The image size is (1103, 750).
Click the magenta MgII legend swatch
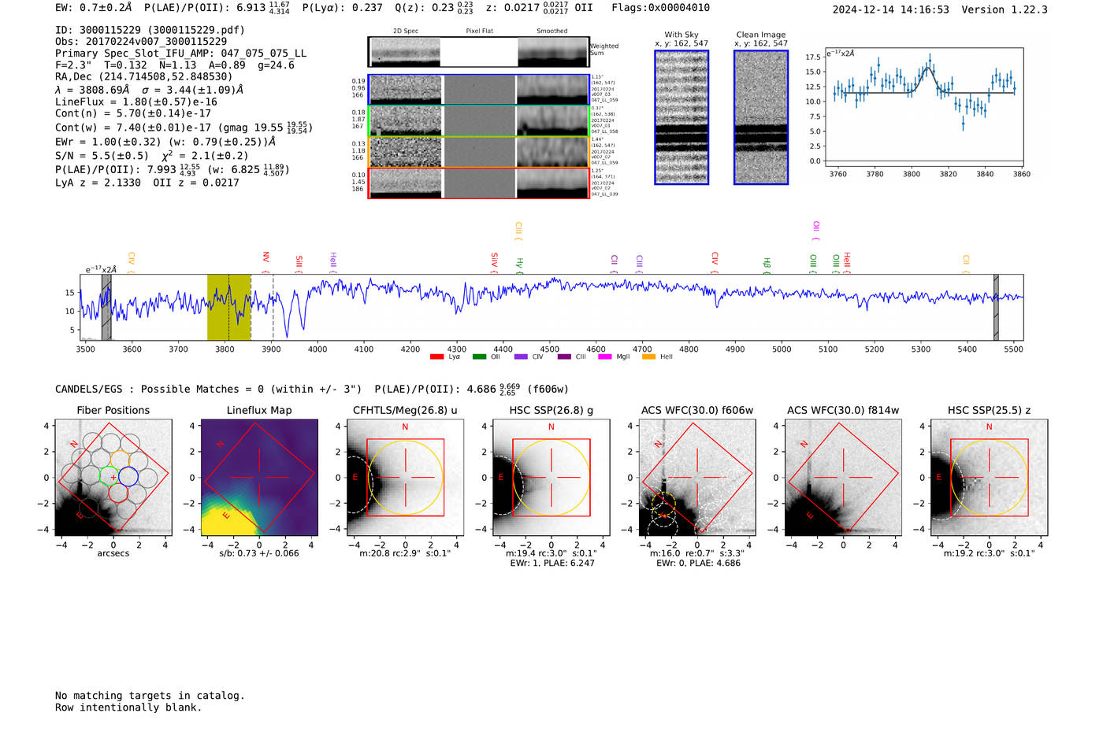(x=605, y=357)
